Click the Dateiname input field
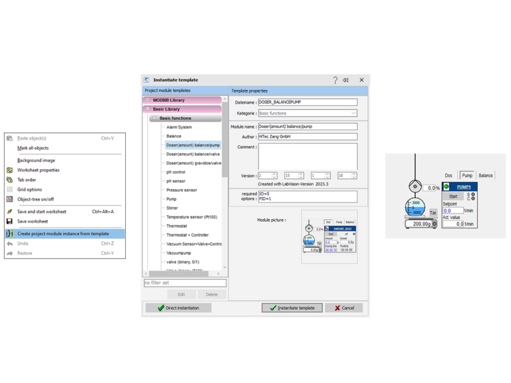 [307, 102]
